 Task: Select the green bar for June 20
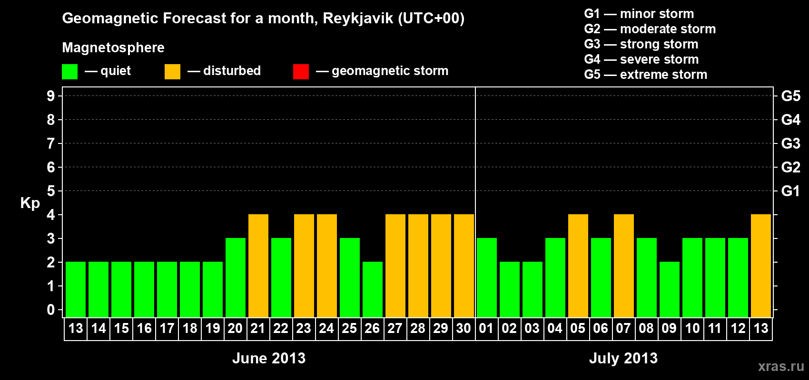236,277
